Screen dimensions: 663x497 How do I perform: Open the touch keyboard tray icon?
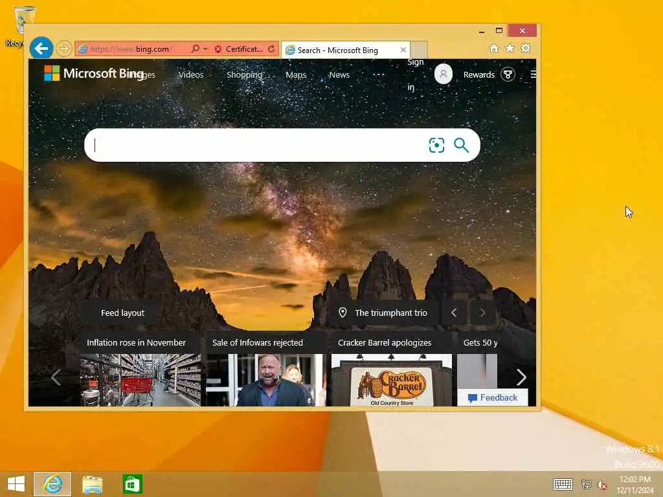563,484
